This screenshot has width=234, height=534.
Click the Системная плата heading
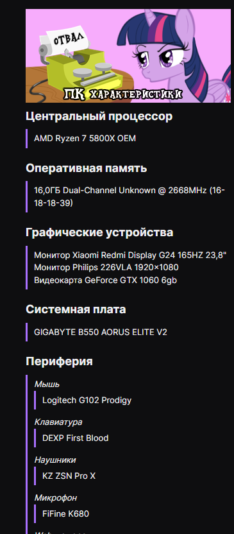point(76,309)
